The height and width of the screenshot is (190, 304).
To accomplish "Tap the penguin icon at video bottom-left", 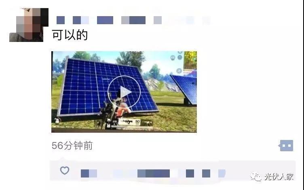I will pyautogui.click(x=57, y=121).
